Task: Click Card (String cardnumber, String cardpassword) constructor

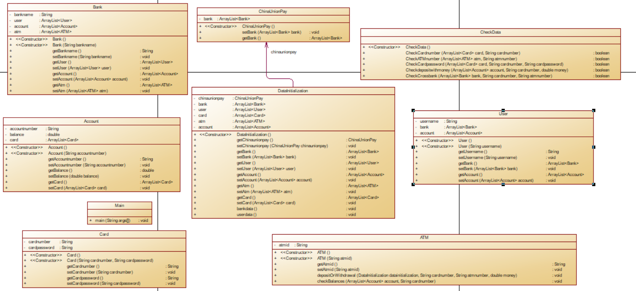Action: pyautogui.click(x=110, y=260)
